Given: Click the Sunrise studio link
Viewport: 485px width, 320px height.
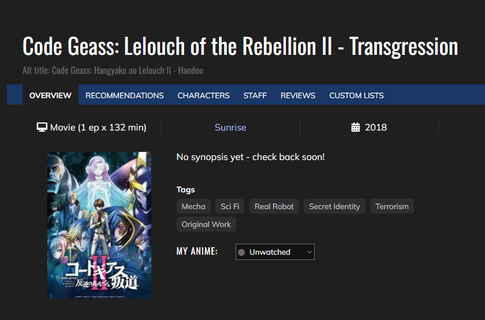Looking at the screenshot, I should 230,127.
